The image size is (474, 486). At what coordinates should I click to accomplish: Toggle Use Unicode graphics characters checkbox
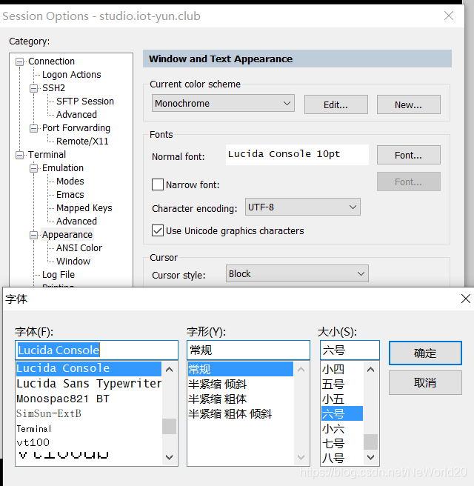click(158, 231)
